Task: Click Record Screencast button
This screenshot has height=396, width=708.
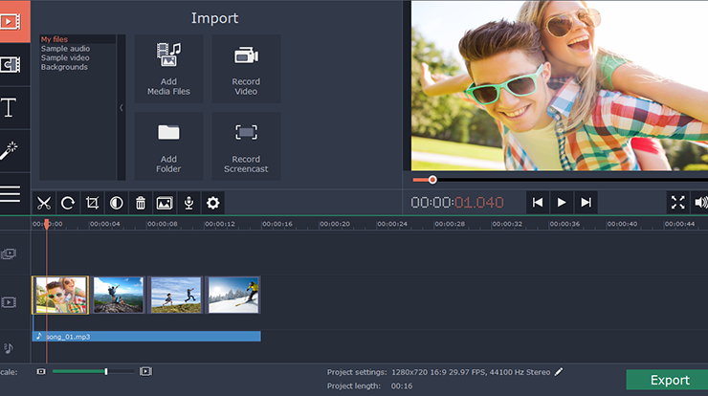Action: (x=246, y=146)
